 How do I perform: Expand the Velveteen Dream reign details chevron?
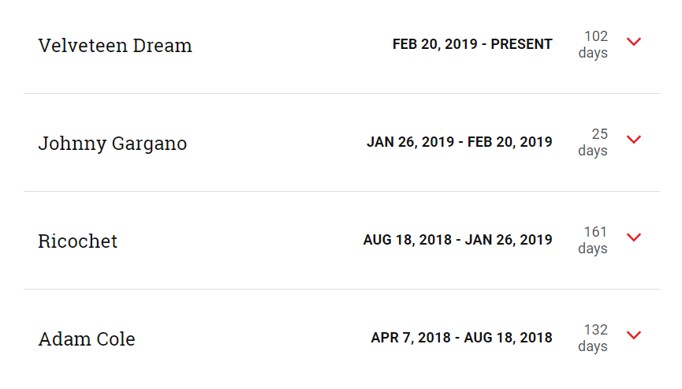click(634, 42)
